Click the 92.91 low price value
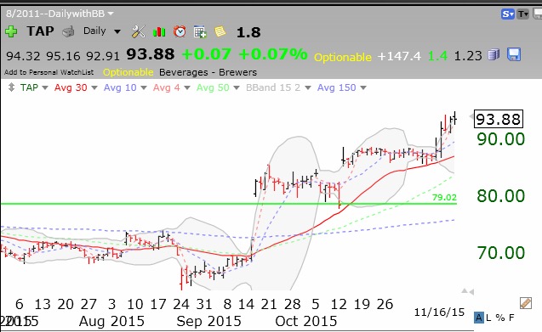This screenshot has width=542, height=332. tap(103, 56)
